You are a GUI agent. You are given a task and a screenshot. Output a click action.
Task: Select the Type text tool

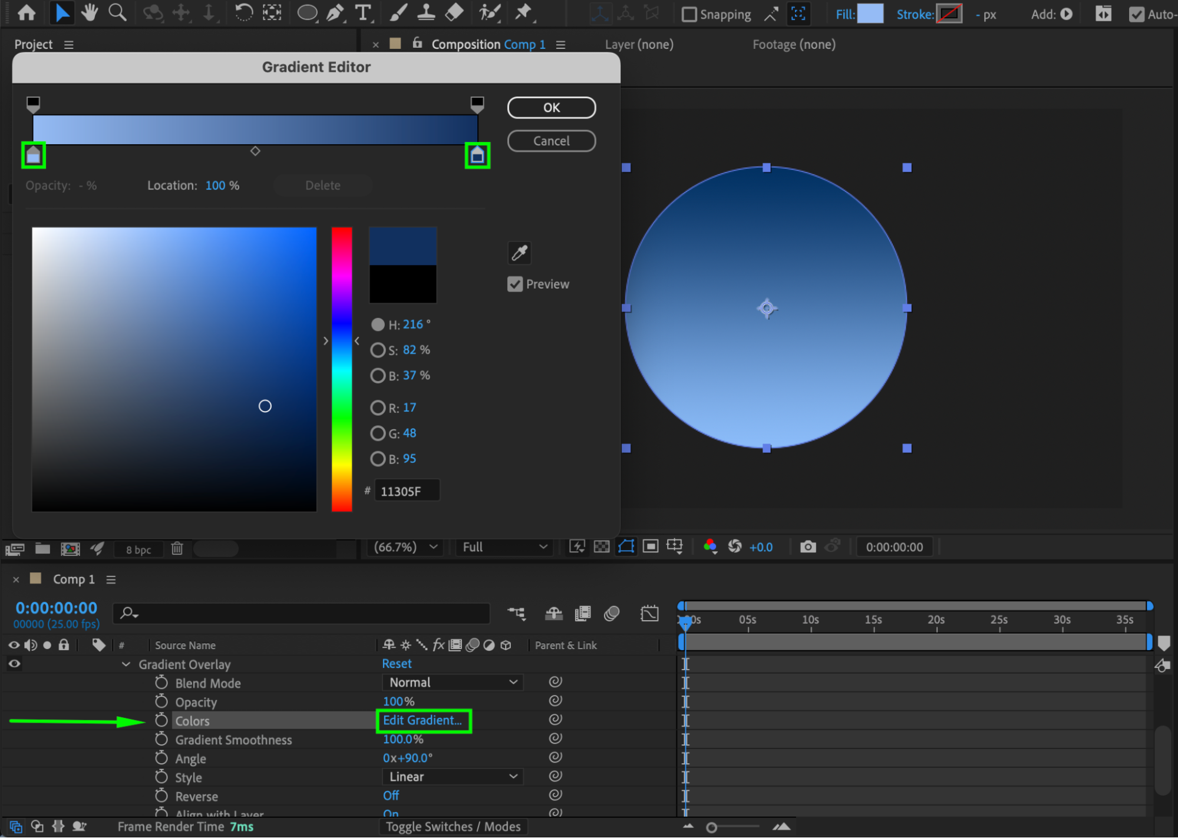pos(364,13)
